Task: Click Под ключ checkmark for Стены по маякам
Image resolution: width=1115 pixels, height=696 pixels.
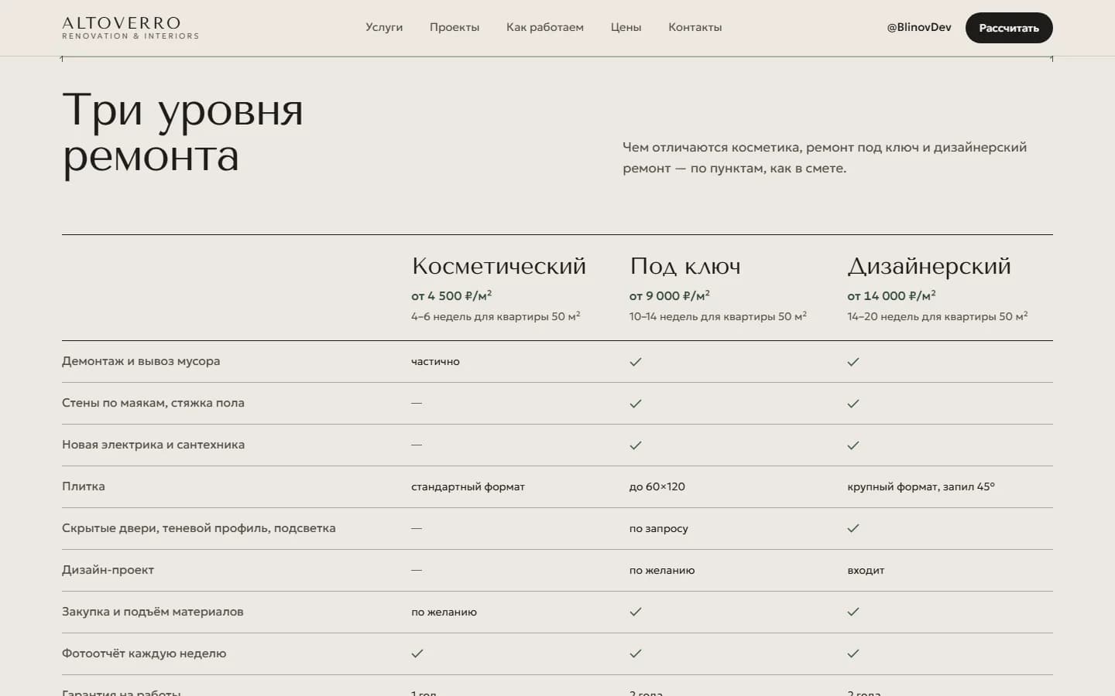Action: [636, 404]
